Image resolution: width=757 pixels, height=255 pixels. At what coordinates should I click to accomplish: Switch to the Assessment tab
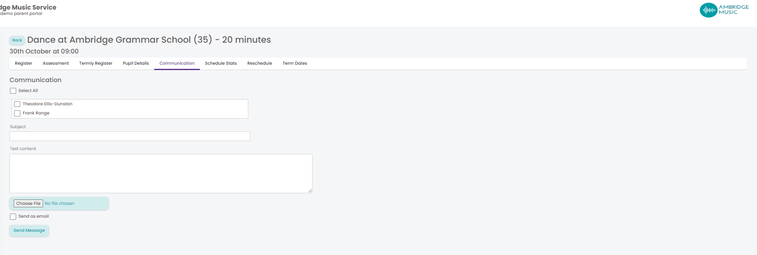tap(56, 63)
